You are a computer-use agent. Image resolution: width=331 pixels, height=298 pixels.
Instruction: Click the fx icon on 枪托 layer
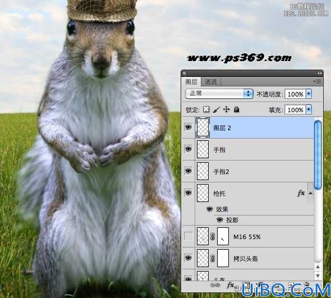pos(301,193)
